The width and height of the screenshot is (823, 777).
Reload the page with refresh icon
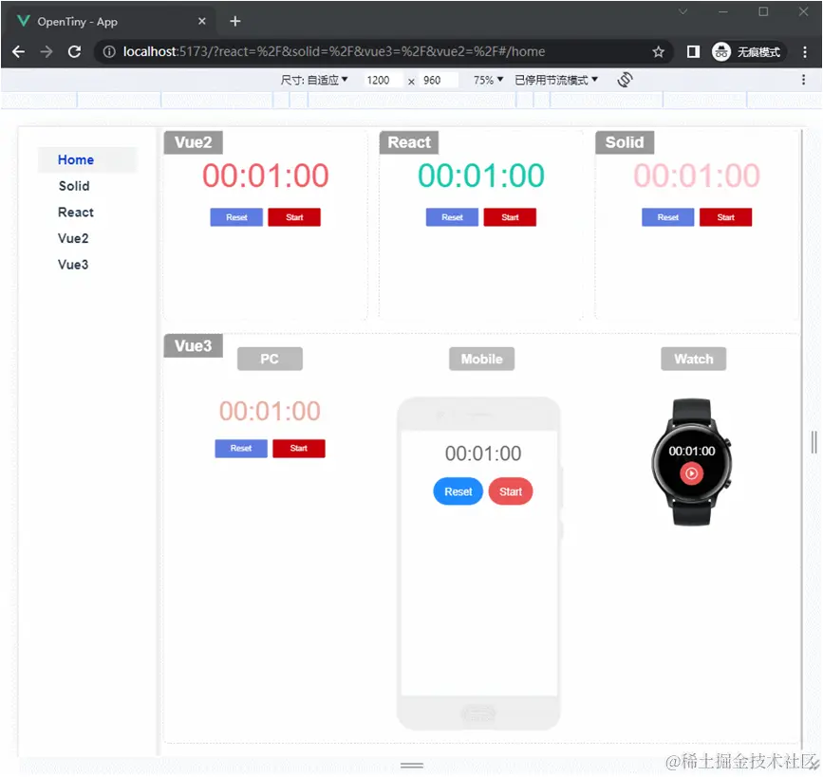pos(75,51)
